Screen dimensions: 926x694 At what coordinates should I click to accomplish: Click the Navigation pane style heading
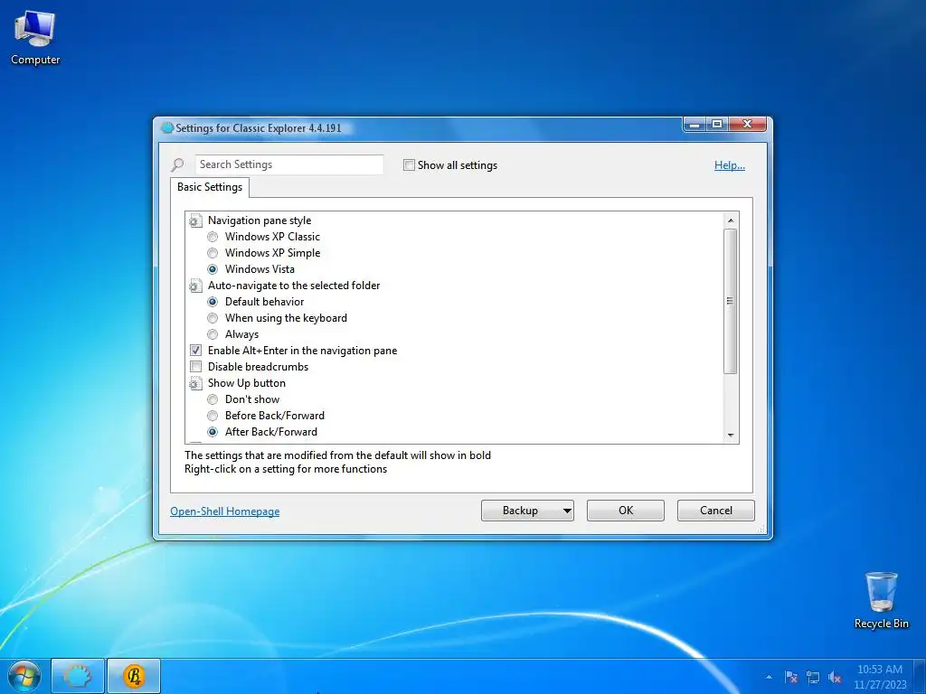260,220
